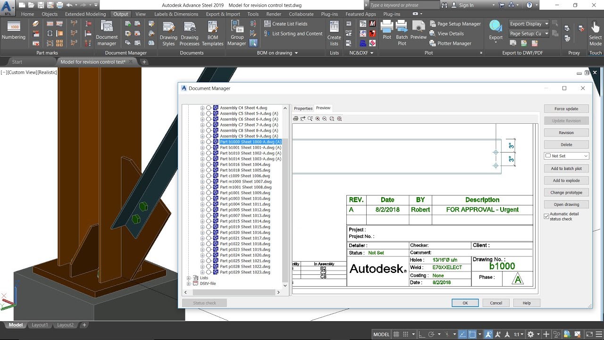The height and width of the screenshot is (340, 604).
Task: Print the previewed drawing sheet
Action: [x=295, y=119]
